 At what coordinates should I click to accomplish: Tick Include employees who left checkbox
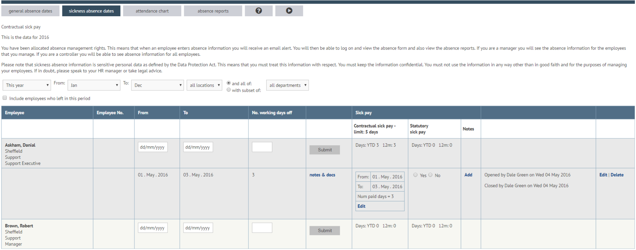click(x=5, y=98)
